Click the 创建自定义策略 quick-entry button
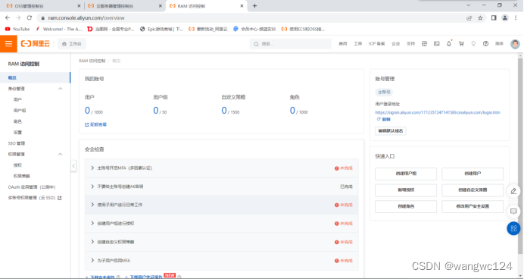524x279 pixels. tap(473, 190)
